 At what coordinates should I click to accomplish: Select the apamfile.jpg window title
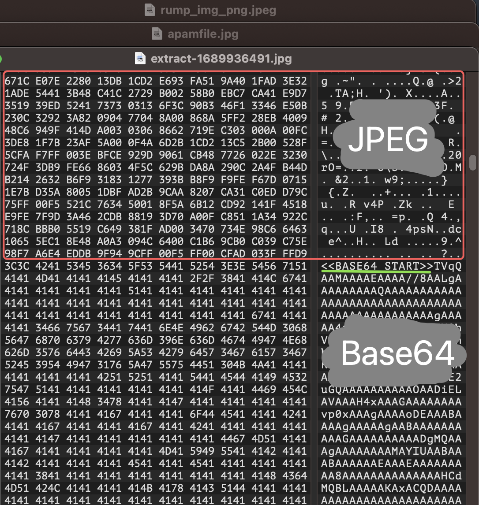[203, 33]
